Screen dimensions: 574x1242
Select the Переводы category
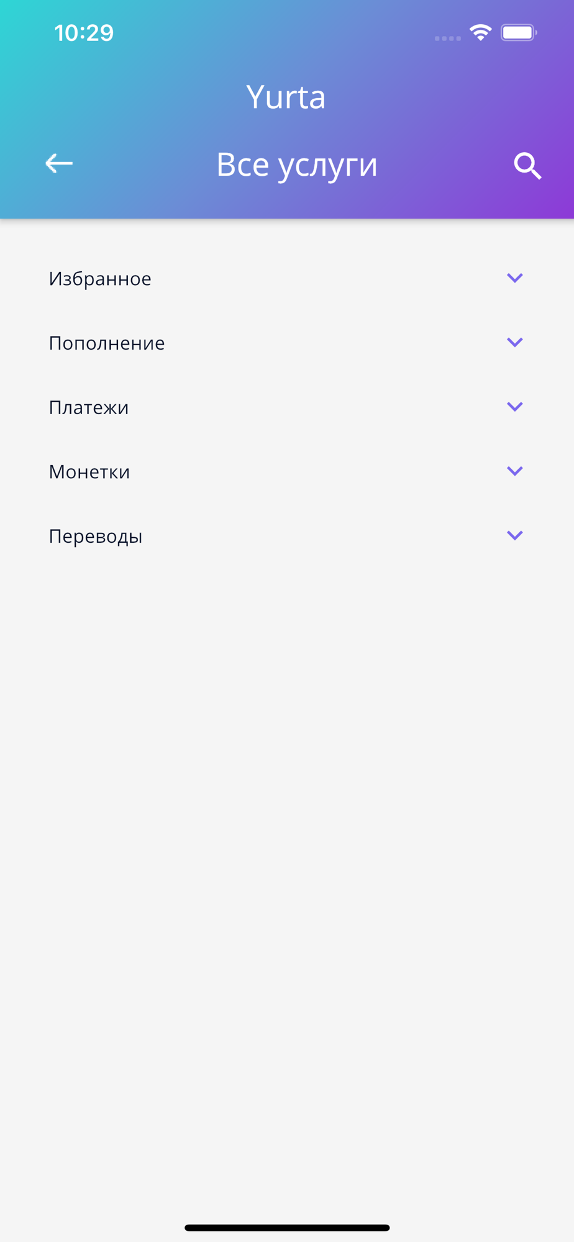(x=96, y=536)
